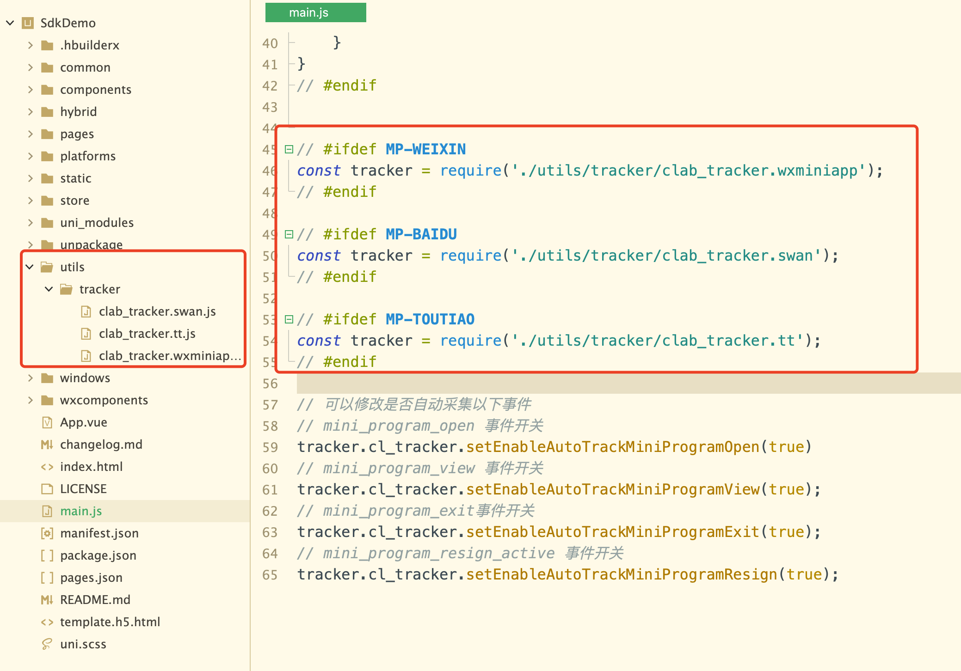Open clab_tracker.swan.js in file tree
Viewport: 961px width, 671px height.
(x=157, y=311)
